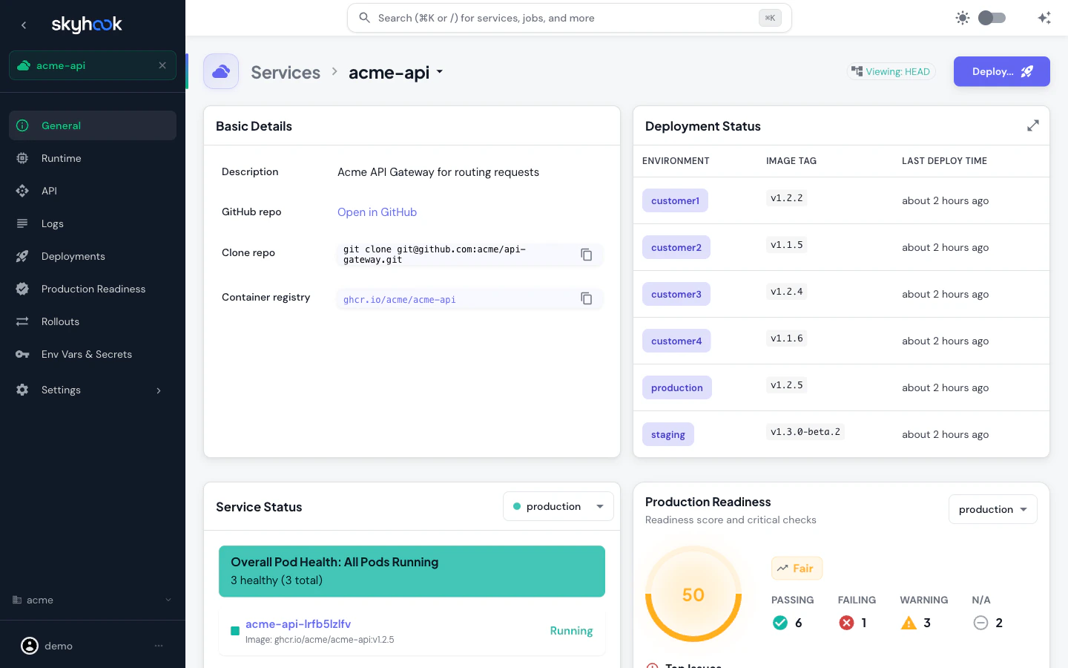Click the General info icon
Screen dimensions: 1068x668
click(x=22, y=125)
